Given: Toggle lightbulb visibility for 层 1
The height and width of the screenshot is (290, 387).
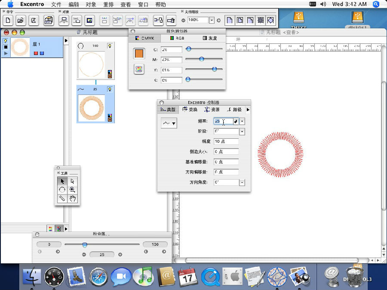Looking at the screenshot, I should [6, 41].
